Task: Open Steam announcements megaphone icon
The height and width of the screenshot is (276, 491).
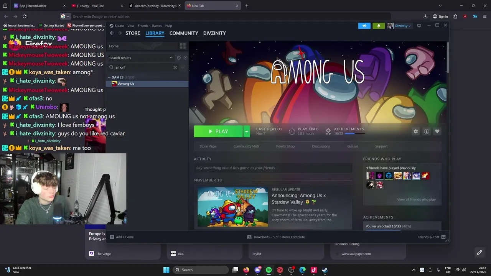Action: pyautogui.click(x=364, y=26)
